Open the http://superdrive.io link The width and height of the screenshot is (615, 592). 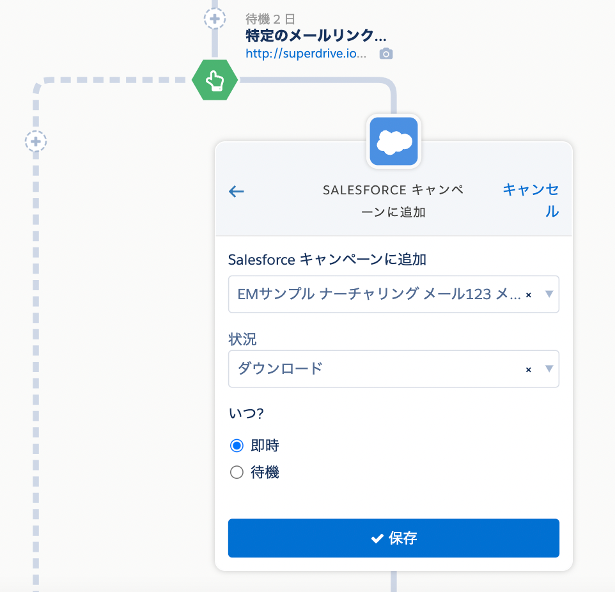tap(306, 53)
